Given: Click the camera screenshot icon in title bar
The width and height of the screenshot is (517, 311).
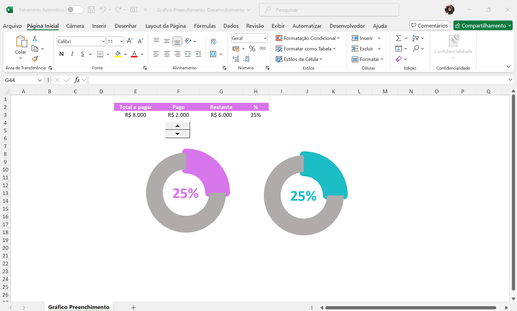Looking at the screenshot, I should coord(134,10).
